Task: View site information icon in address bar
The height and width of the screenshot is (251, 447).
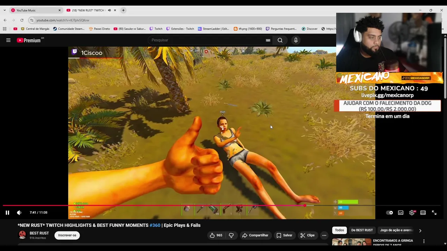Action: 32,20
